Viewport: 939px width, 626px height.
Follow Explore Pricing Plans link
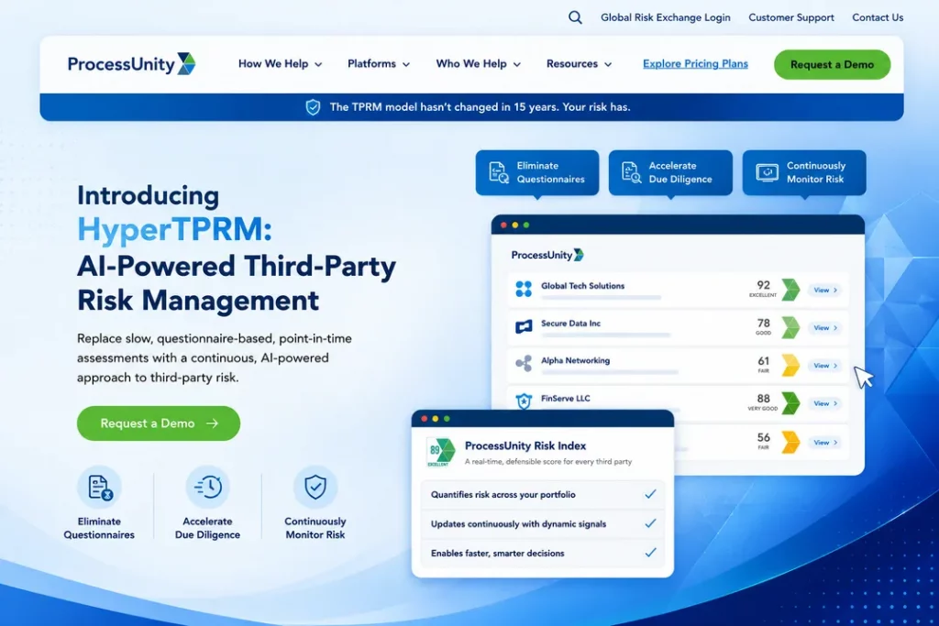pyautogui.click(x=695, y=64)
